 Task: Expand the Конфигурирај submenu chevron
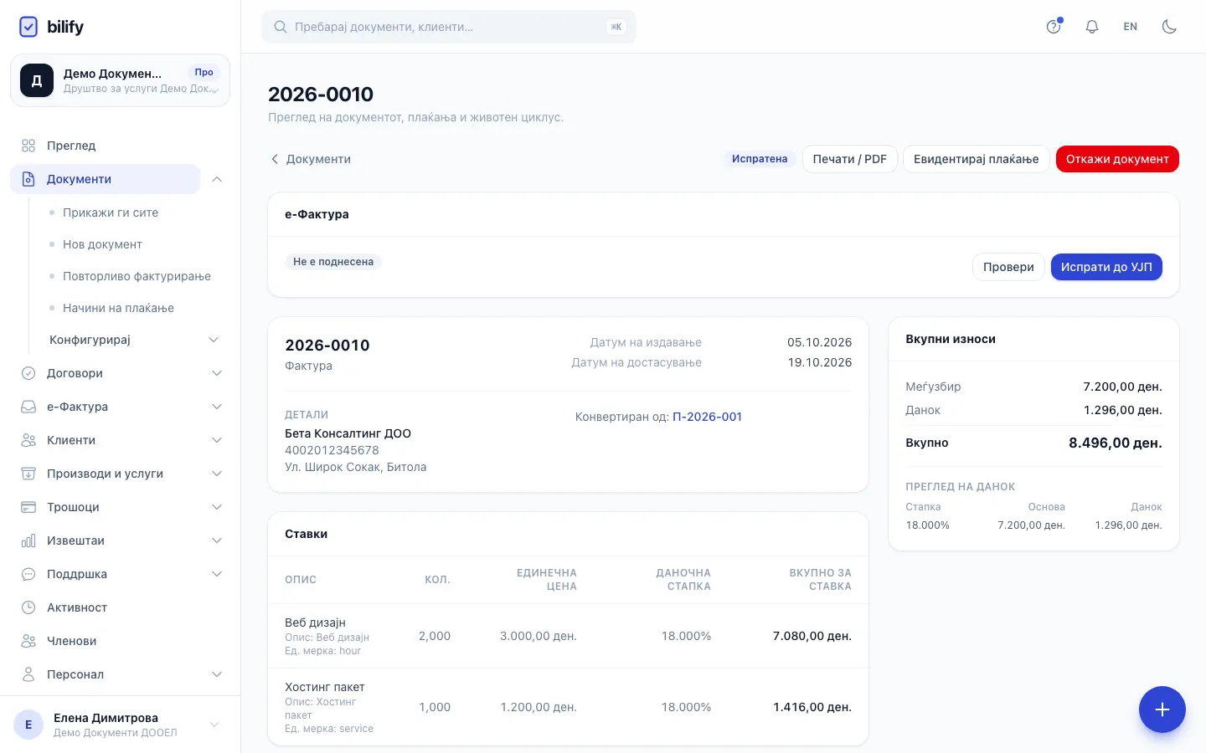[214, 340]
